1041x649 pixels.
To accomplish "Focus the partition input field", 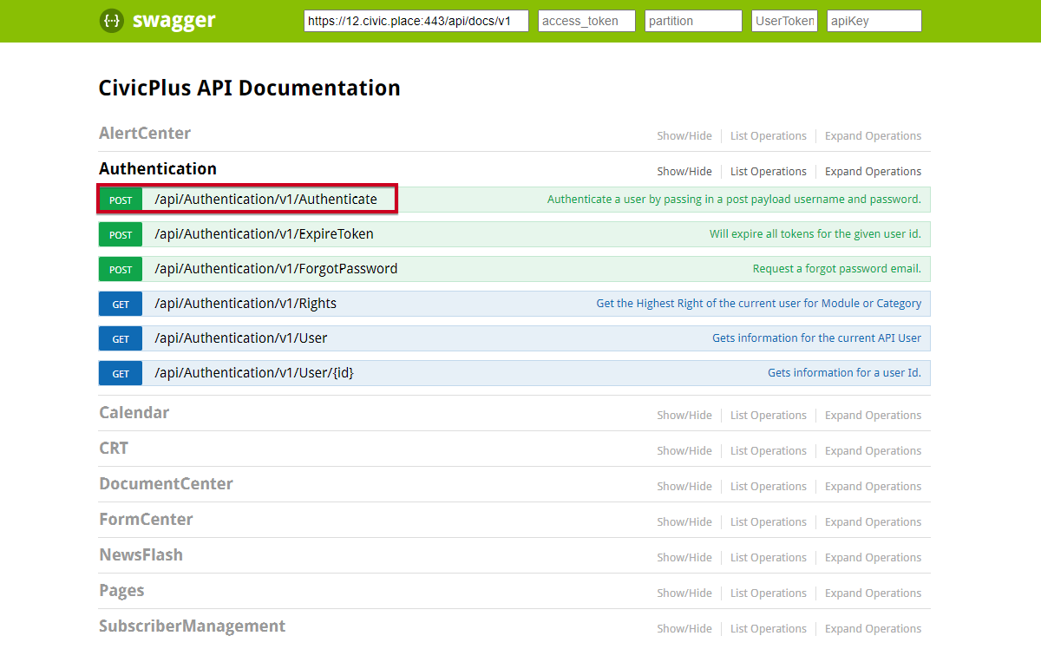I will pos(693,21).
